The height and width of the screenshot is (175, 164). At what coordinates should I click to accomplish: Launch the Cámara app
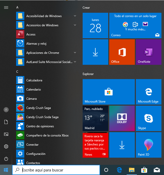pos(47,99)
